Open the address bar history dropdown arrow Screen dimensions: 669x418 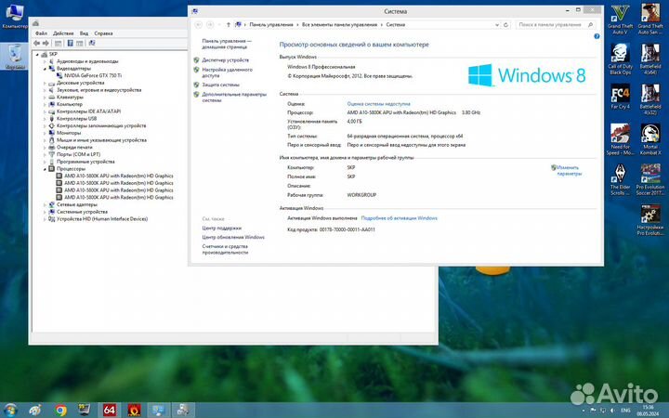click(496, 25)
